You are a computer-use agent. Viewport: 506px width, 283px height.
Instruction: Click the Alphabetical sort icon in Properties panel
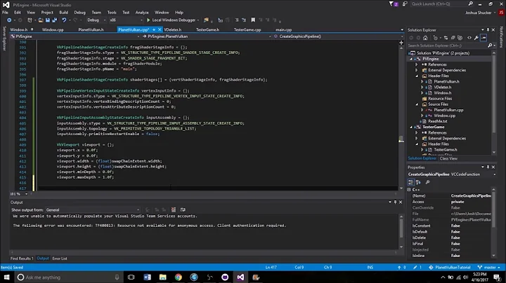click(x=418, y=182)
